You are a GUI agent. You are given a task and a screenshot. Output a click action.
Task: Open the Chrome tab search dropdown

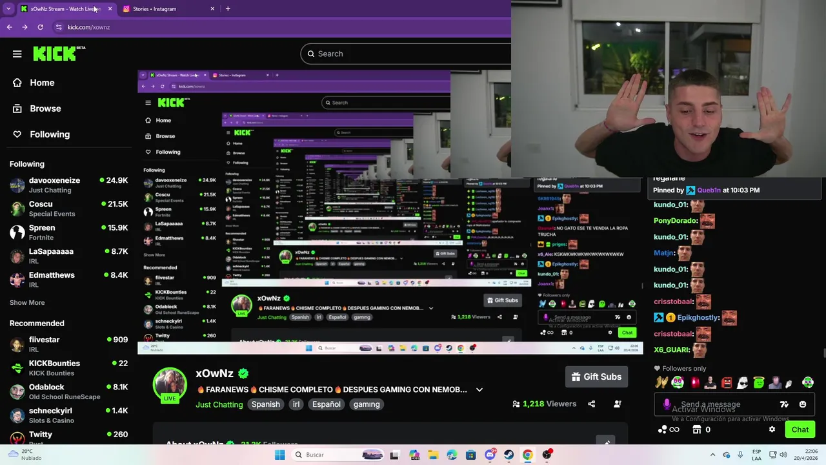click(8, 9)
